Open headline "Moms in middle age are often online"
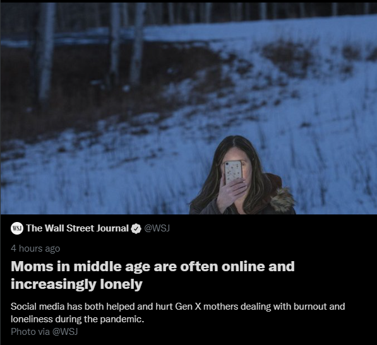This screenshot has height=345, width=377. (153, 266)
